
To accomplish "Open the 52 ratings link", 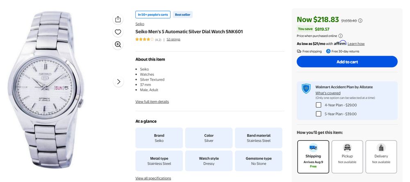I will tap(173, 39).
